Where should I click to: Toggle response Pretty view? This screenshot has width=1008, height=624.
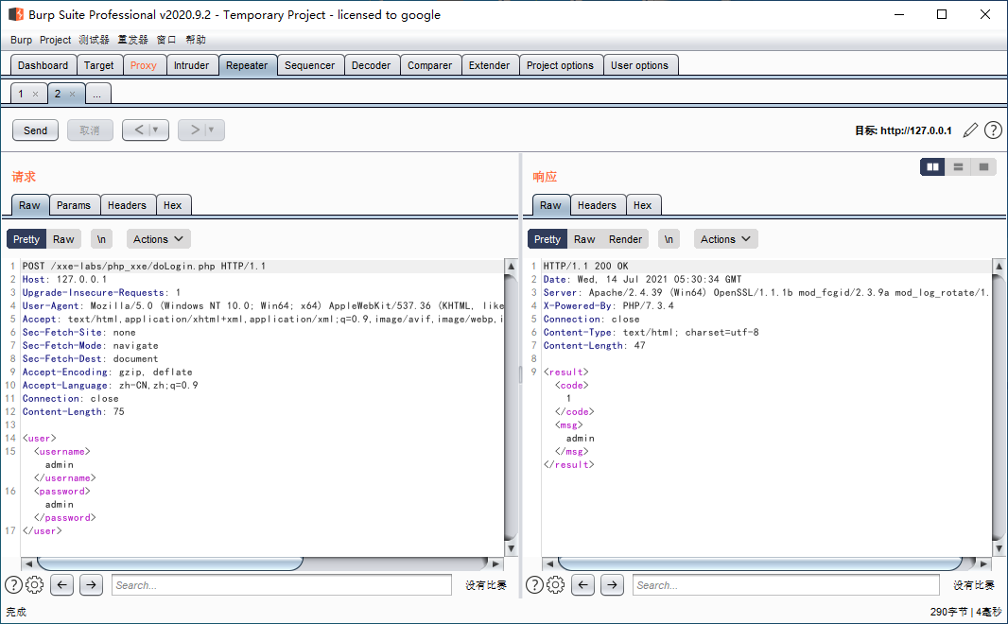click(547, 239)
